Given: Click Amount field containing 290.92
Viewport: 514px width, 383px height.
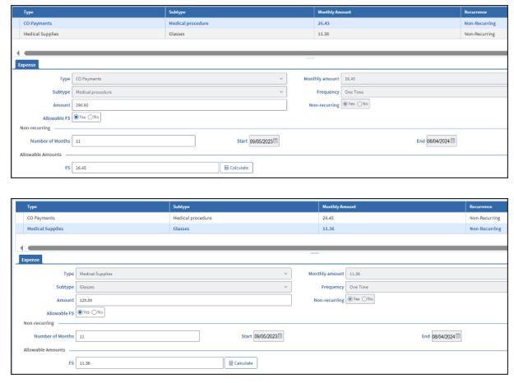Looking at the screenshot, I should coord(179,105).
